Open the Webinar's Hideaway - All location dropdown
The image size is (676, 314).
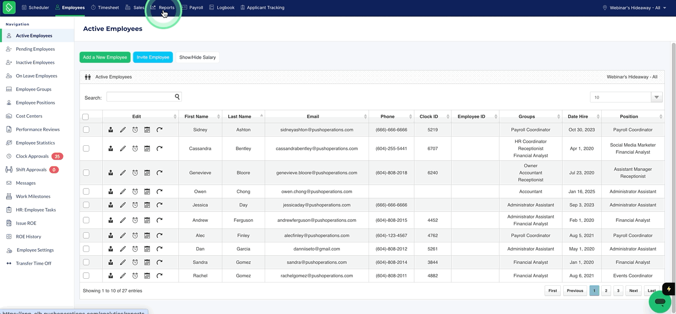[635, 8]
